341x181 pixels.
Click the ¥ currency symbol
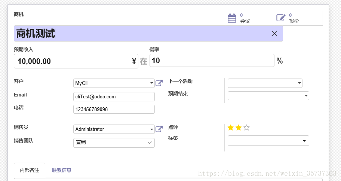pos(134,61)
